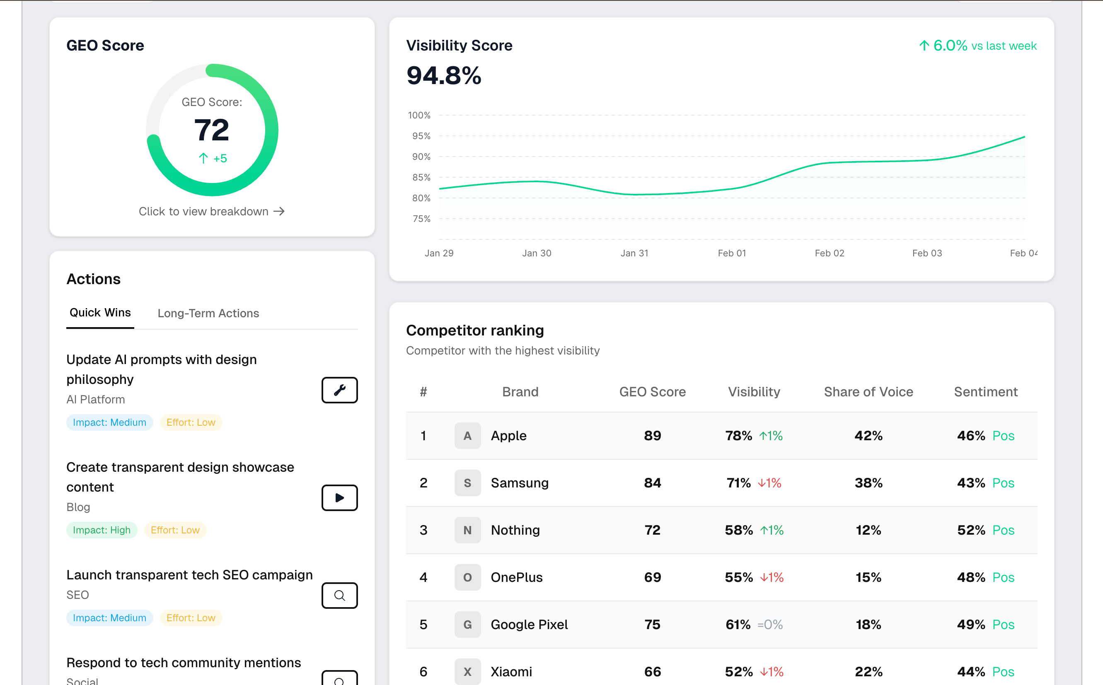Sort by the GEO Score column header
Viewport: 1103px width, 685px height.
pos(652,391)
